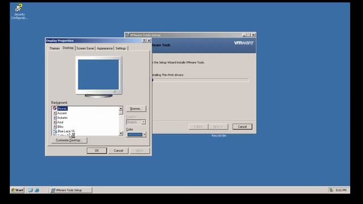Click the background list scroll up arrow

(x=121, y=108)
